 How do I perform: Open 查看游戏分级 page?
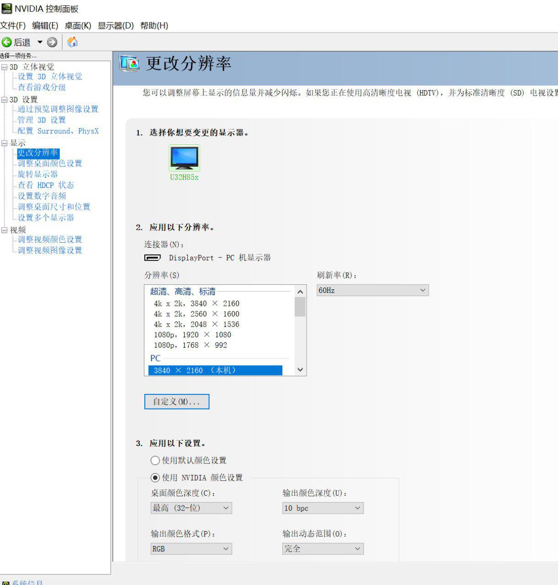[42, 87]
